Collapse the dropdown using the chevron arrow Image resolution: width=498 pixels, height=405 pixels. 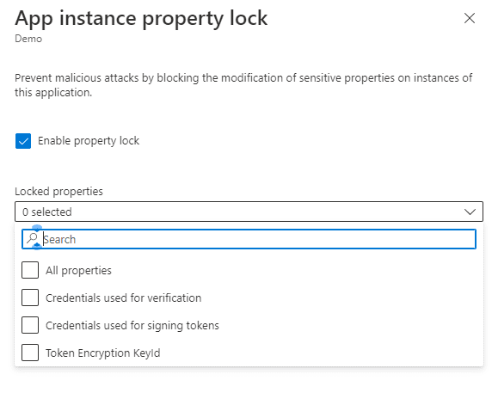[x=470, y=212]
